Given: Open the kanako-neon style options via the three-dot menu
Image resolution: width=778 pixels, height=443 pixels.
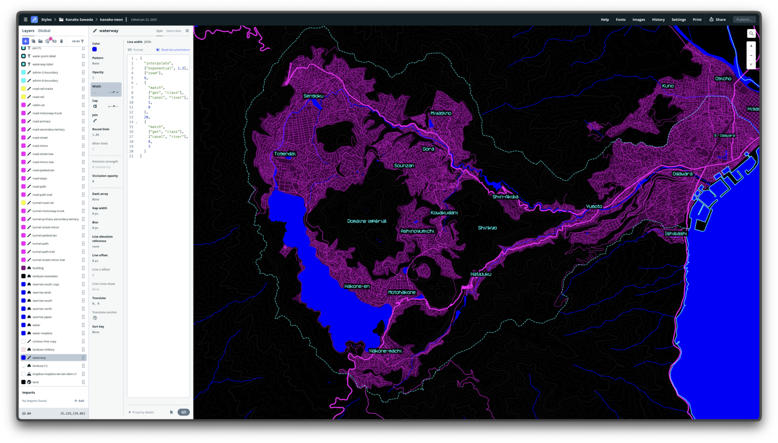Looking at the screenshot, I should pyautogui.click(x=126, y=19).
